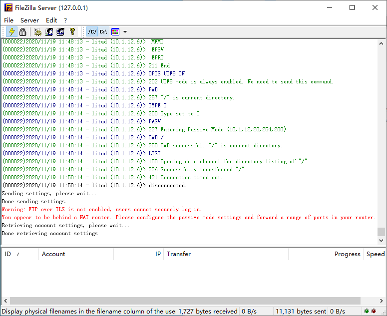The width and height of the screenshot is (387, 316).
Task: Toggle C:\ physical path display
Action: [x=103, y=31]
